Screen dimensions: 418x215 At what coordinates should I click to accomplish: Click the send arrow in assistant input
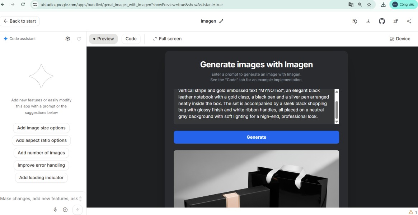click(78, 209)
